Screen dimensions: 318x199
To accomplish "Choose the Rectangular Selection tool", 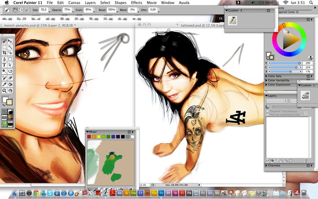I will coord(4,47).
